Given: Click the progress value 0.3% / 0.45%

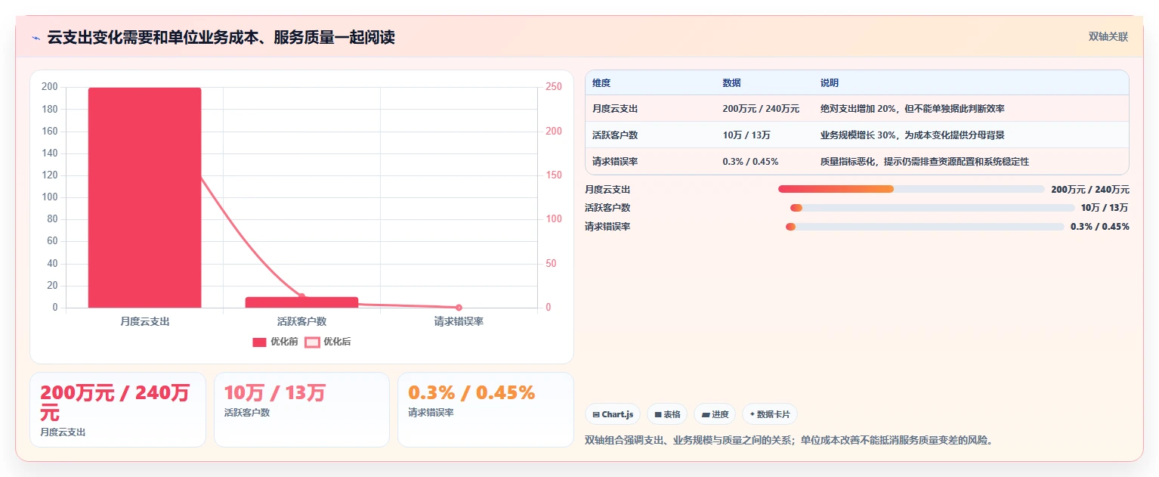Looking at the screenshot, I should [1100, 227].
